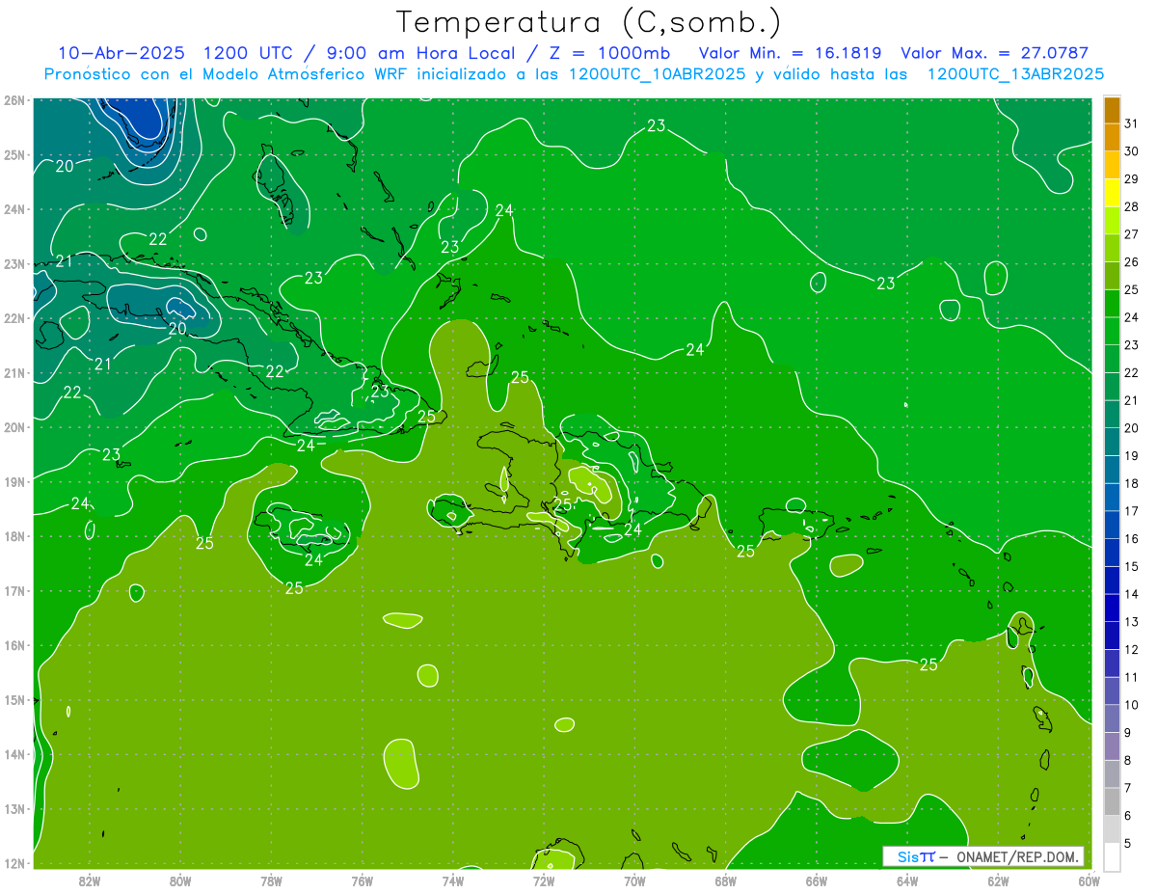1157x894 pixels.
Task: Click the "27" label on the color scale
Action: [1132, 234]
